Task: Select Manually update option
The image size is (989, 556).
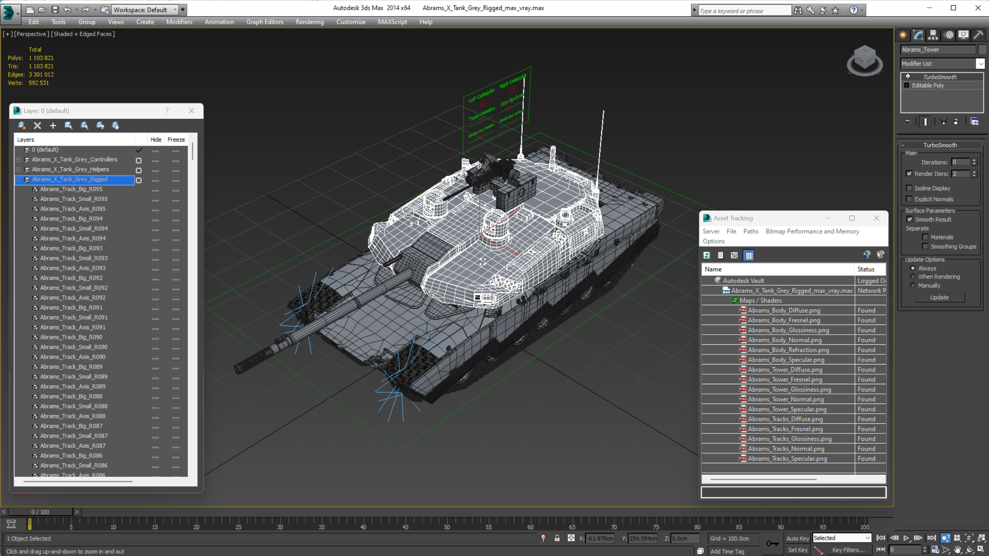Action: (913, 285)
